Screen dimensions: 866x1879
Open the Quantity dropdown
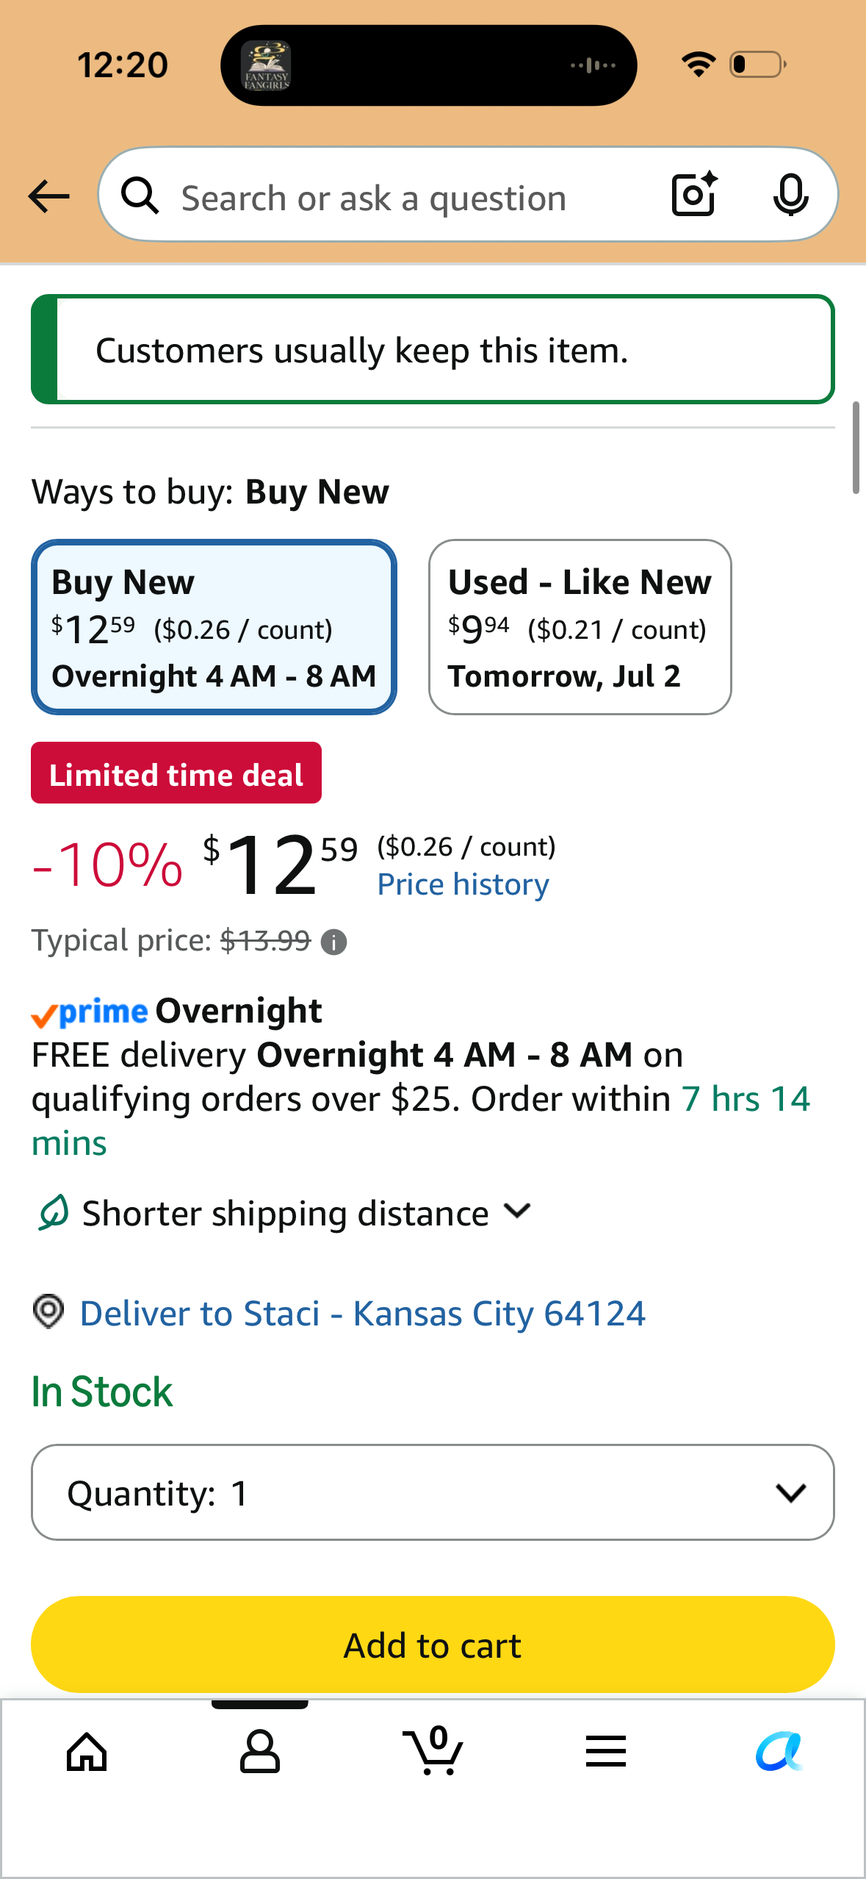433,1492
